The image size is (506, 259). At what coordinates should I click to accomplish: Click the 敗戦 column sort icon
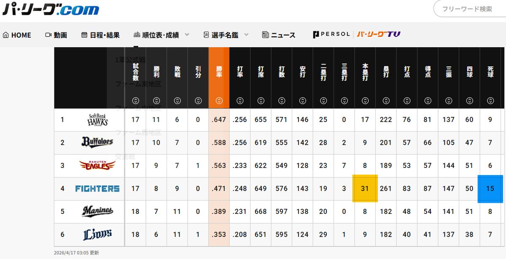point(177,101)
